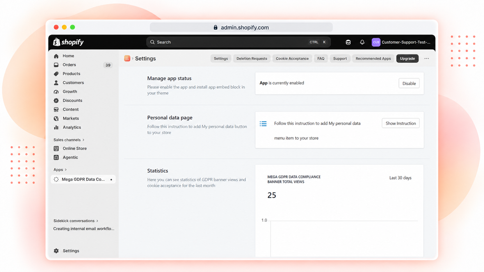The width and height of the screenshot is (484, 272).
Task: Open Mega GDPR Data Co... app
Action: (83, 179)
